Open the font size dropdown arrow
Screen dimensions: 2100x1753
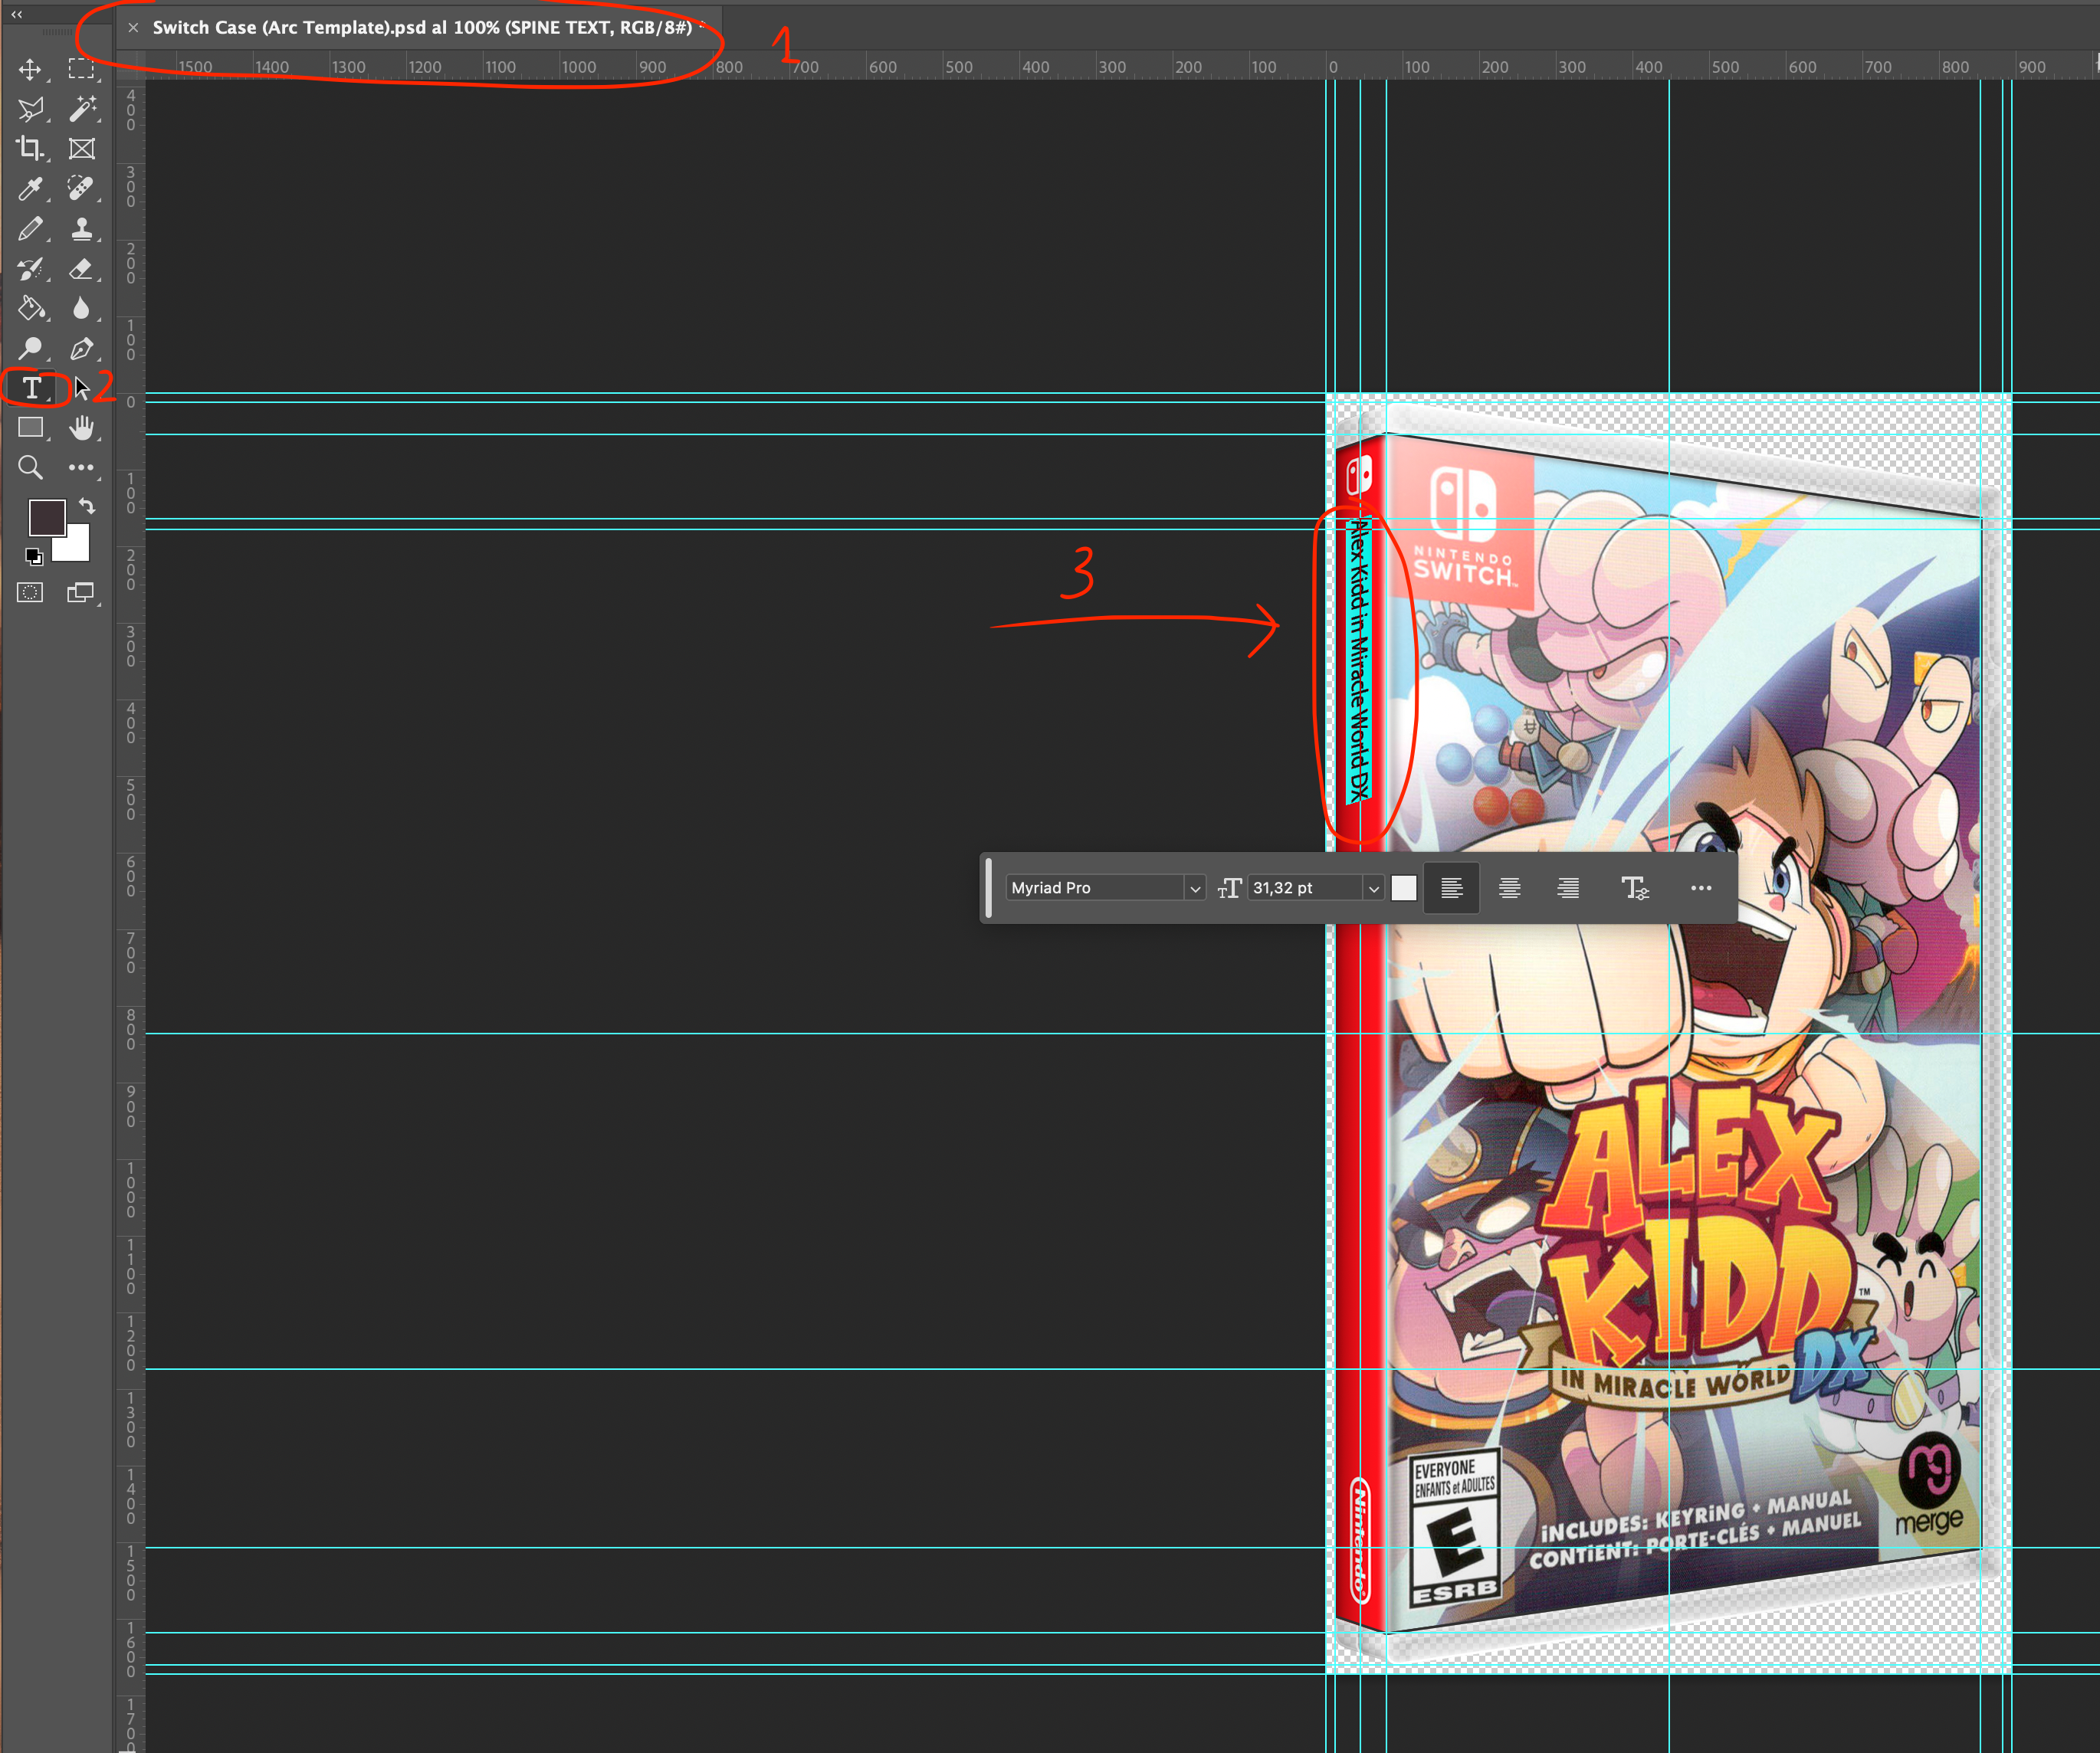coord(1374,889)
